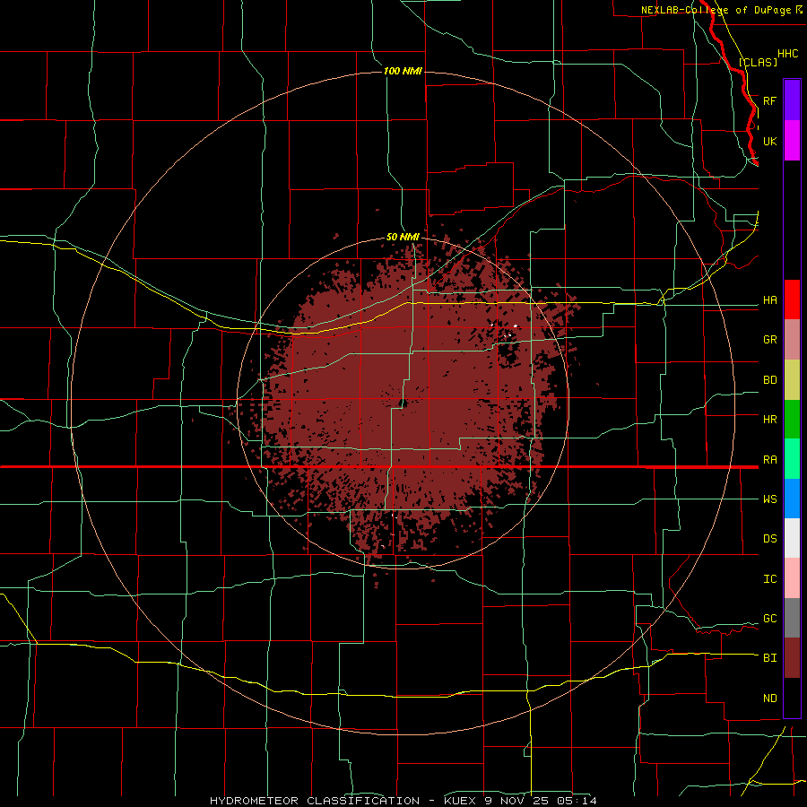The height and width of the screenshot is (807, 807).
Task: Click the 9 NOV 25 date text
Action: pyautogui.click(x=516, y=801)
